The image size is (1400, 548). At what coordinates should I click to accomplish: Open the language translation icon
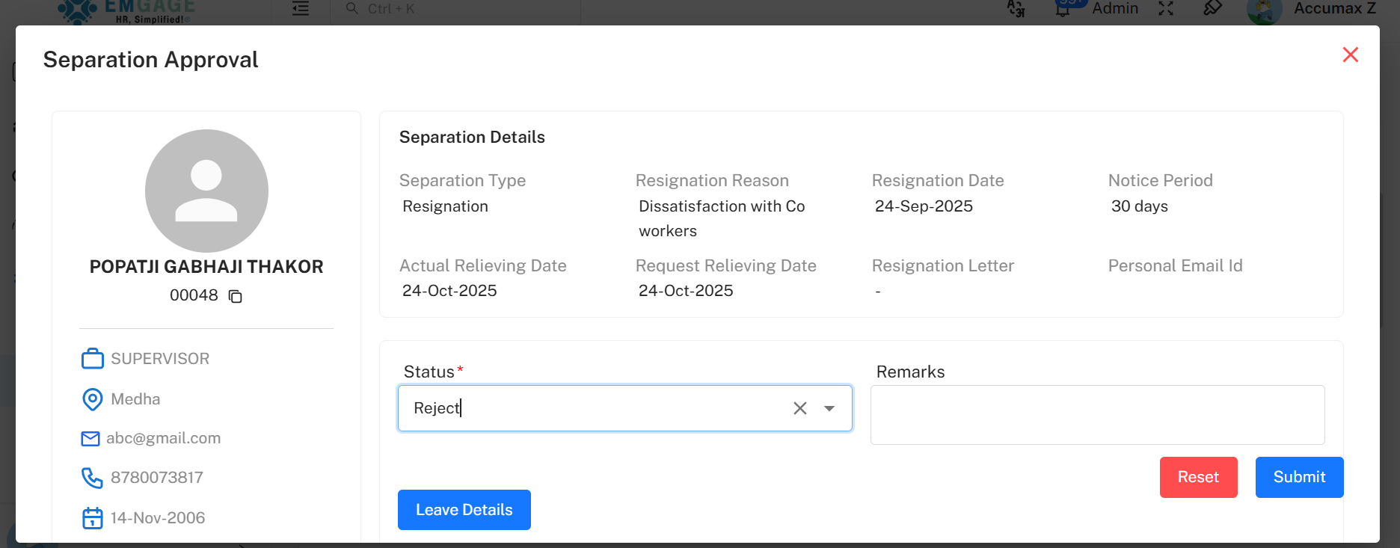1016,9
